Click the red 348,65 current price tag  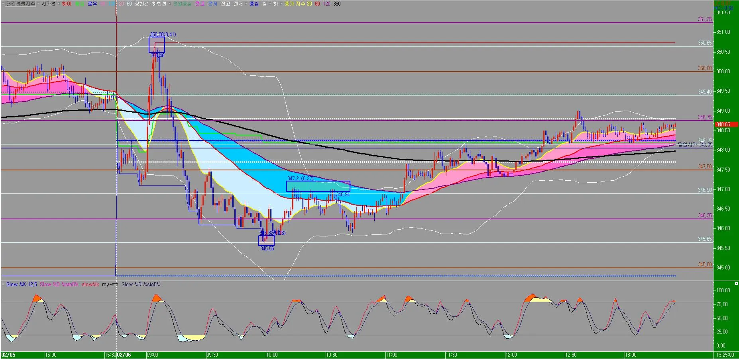point(725,124)
